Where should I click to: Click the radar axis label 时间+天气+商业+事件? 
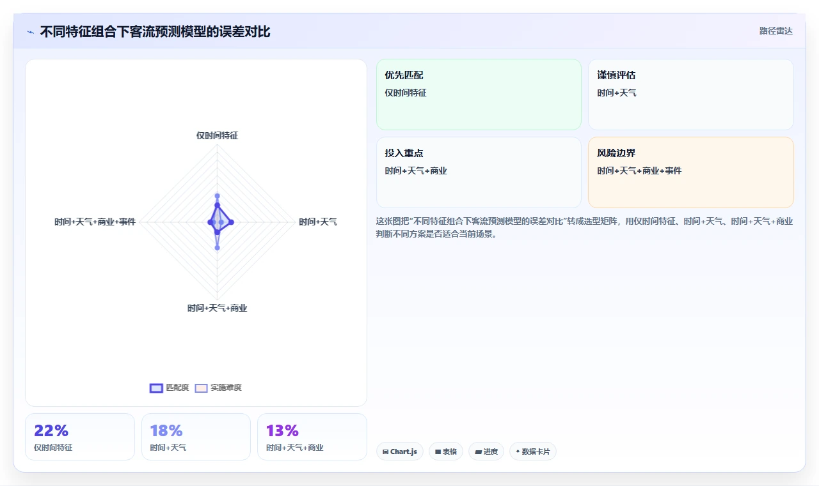tap(95, 222)
